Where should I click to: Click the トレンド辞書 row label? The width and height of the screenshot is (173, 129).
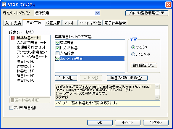69,48
